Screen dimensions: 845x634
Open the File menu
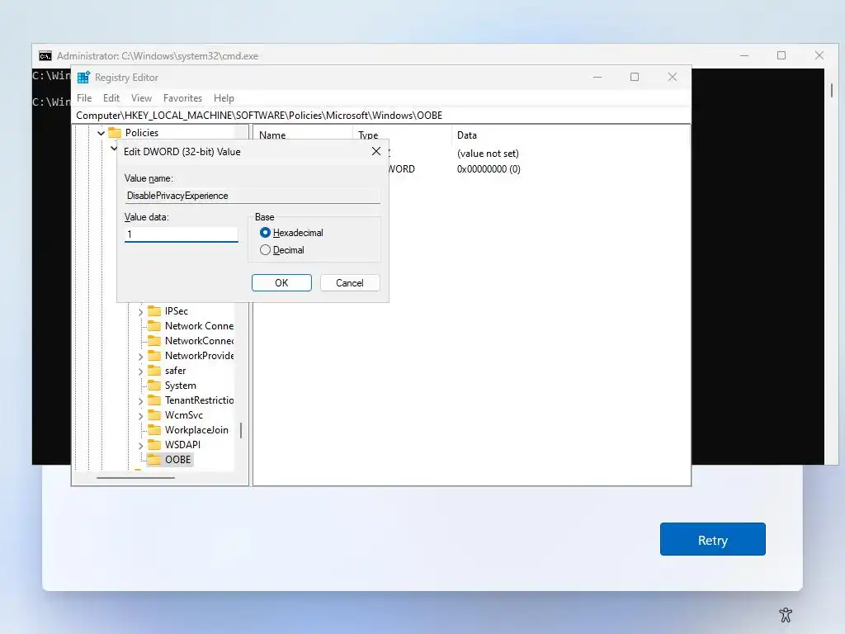(84, 98)
